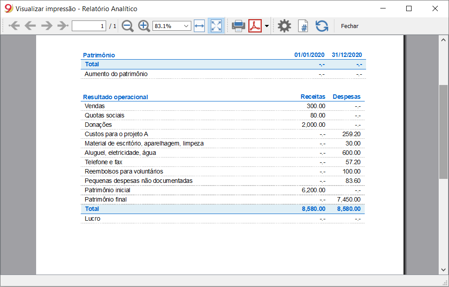449x287 pixels.
Task: Open the 83.1% zoom level combo box
Action: tap(172, 26)
